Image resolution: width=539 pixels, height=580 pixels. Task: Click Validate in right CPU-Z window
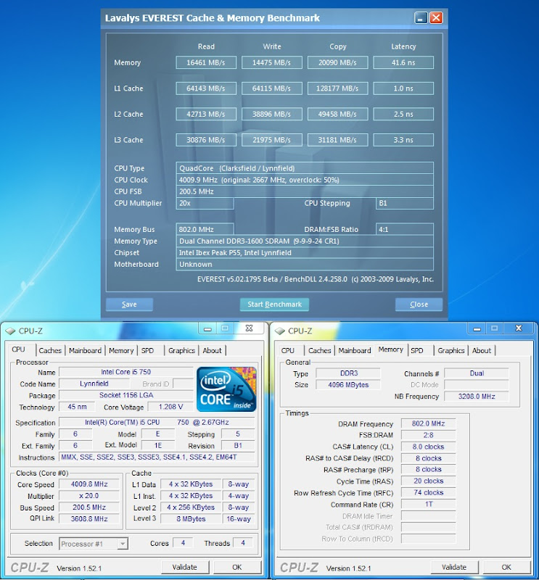454,567
